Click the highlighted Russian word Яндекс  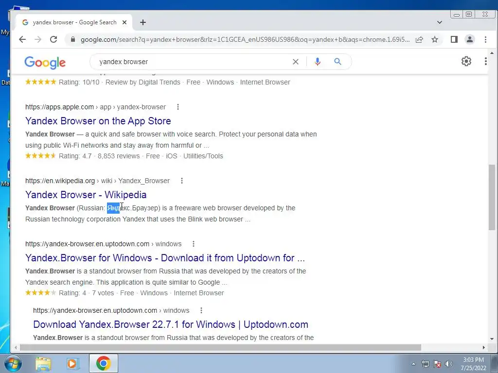[x=119, y=208]
